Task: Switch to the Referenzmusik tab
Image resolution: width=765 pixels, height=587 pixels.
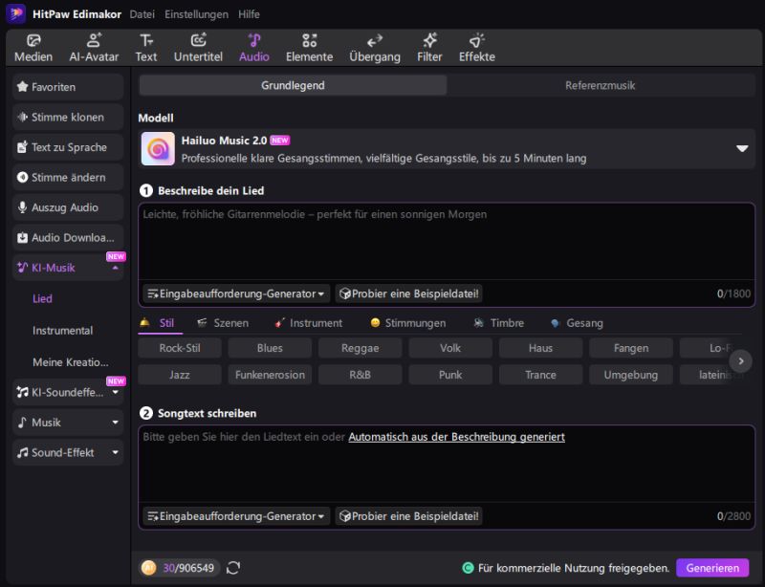Action: (x=600, y=86)
